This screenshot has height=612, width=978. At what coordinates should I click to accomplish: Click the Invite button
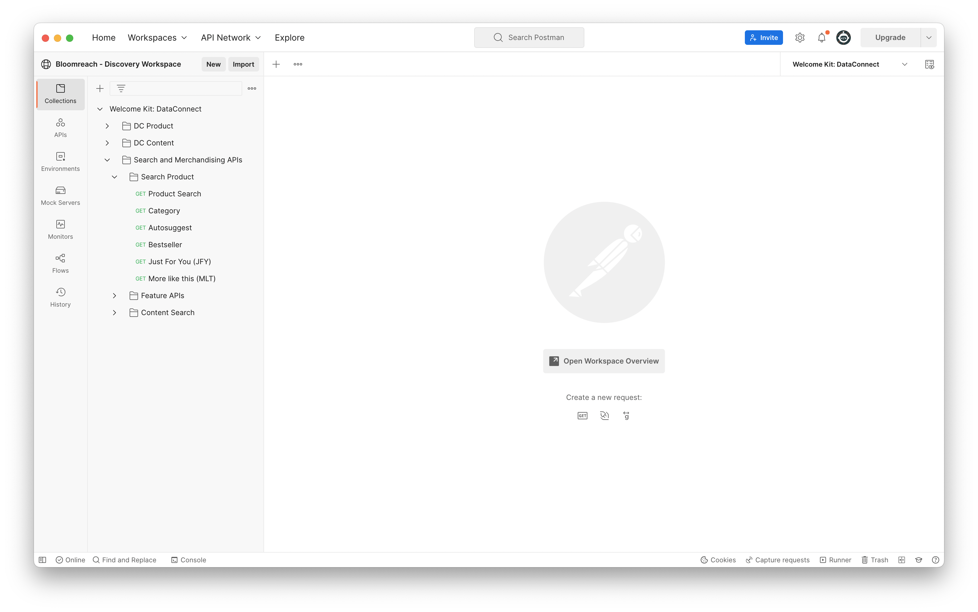pyautogui.click(x=763, y=38)
